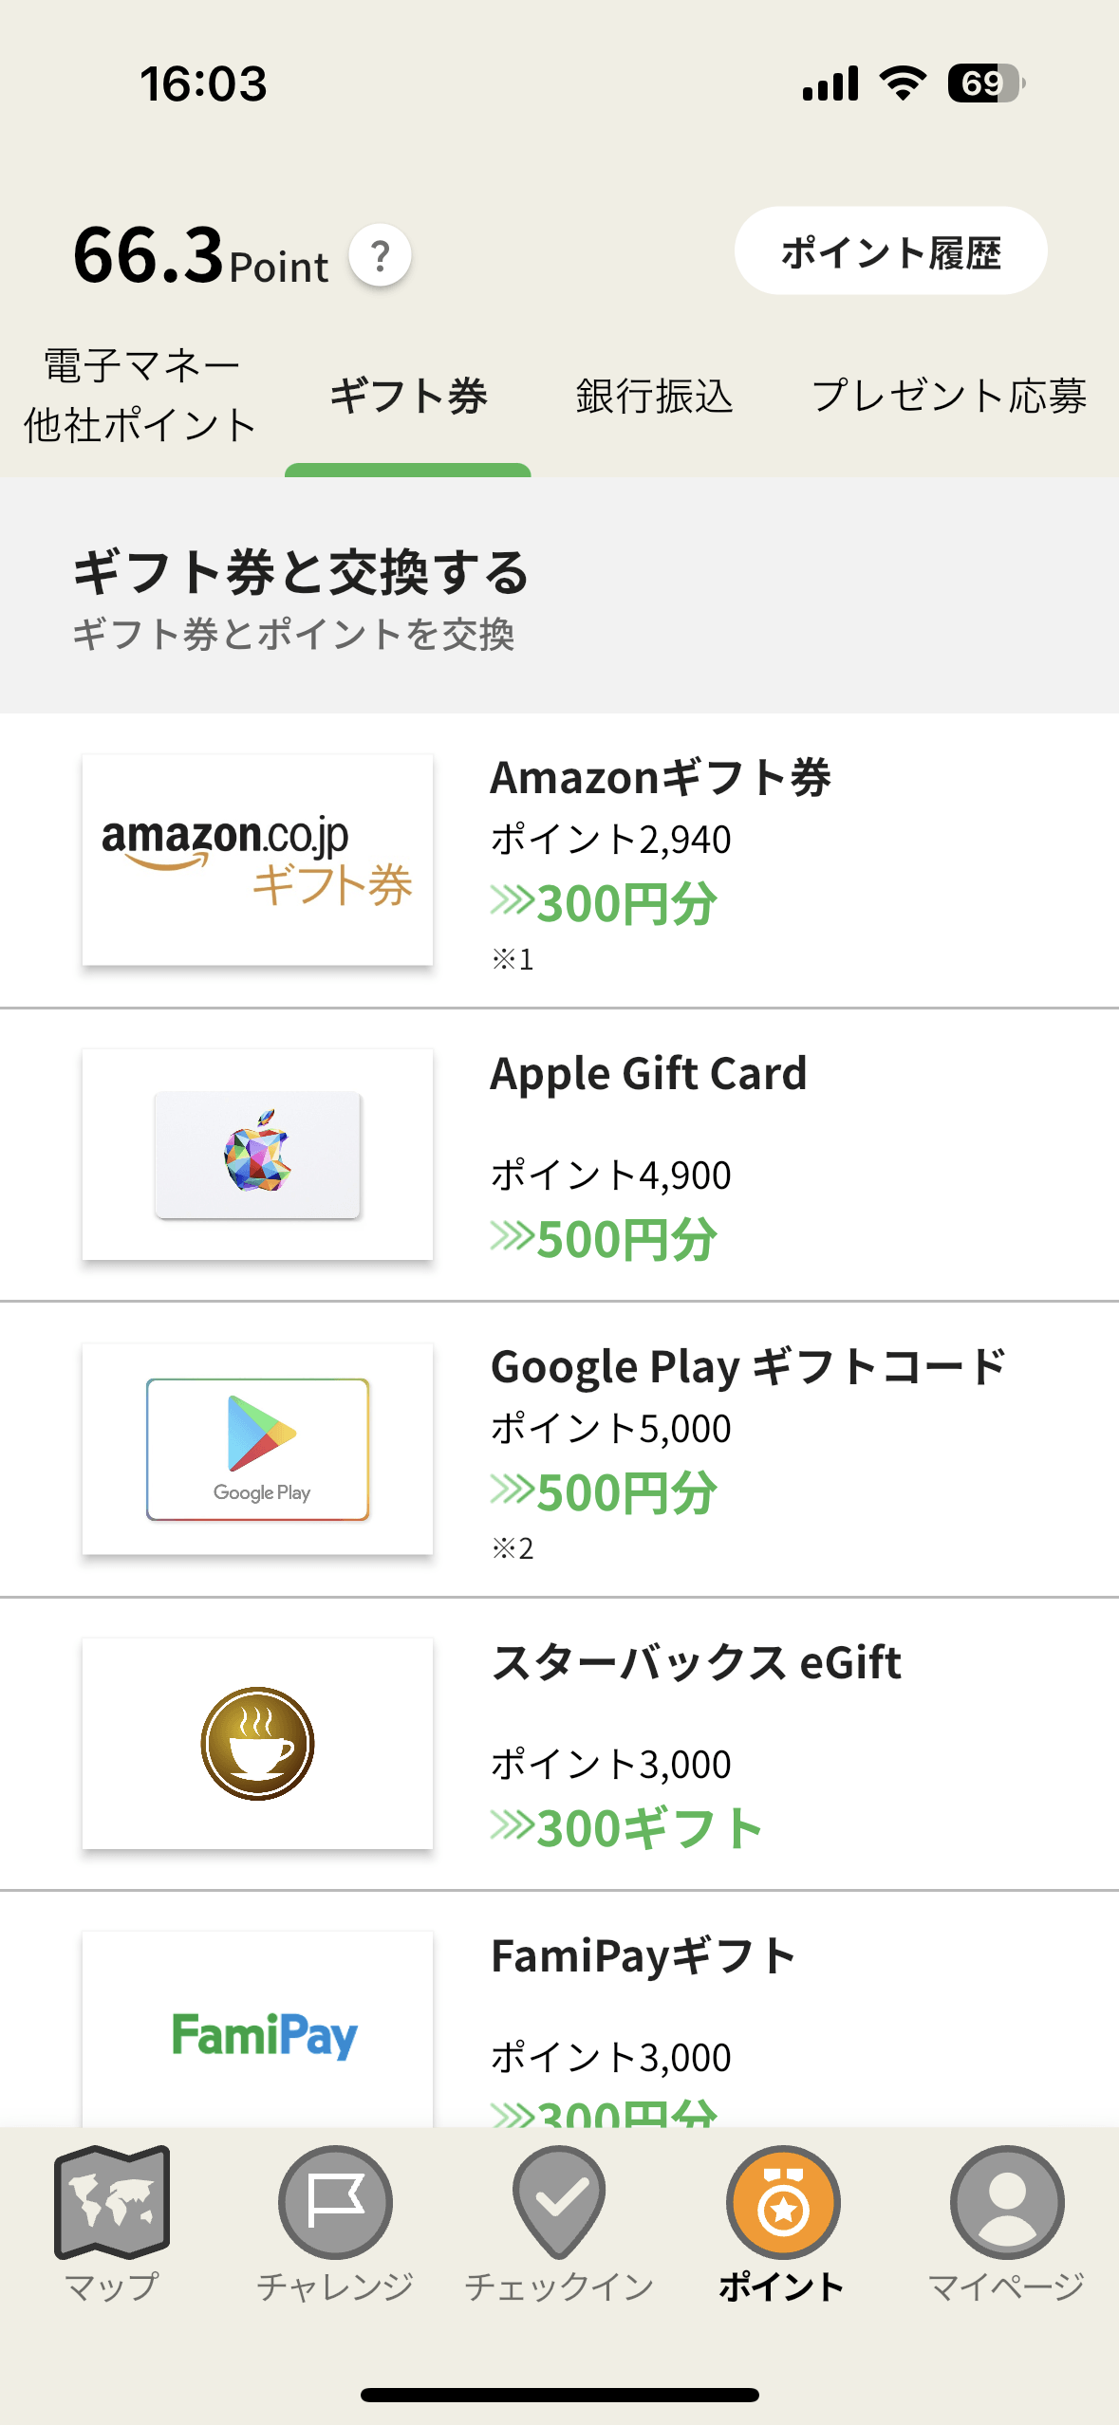Open the Challenge flag icon
The height and width of the screenshot is (2425, 1119).
(335, 2202)
